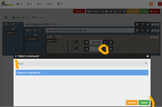Toggle the first action row's checked checkbox
Viewport: 162px width, 107px height.
click(x=73, y=42)
